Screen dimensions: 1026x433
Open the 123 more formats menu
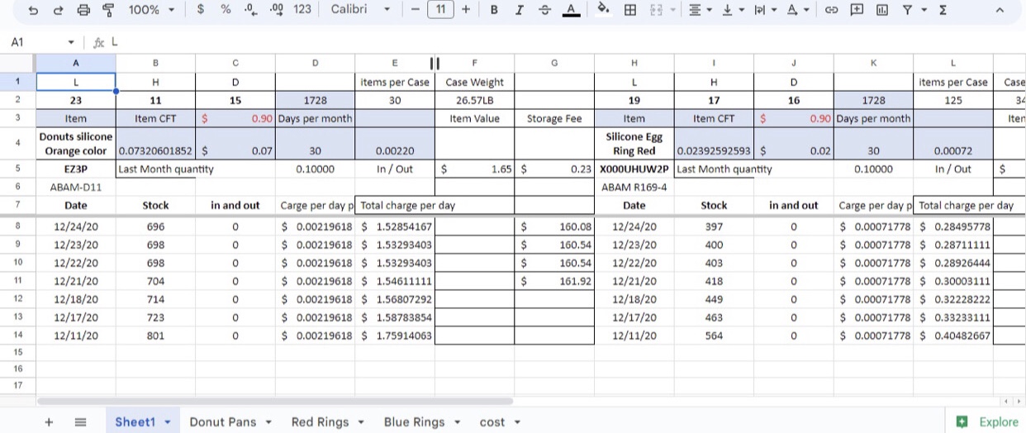pyautogui.click(x=302, y=10)
